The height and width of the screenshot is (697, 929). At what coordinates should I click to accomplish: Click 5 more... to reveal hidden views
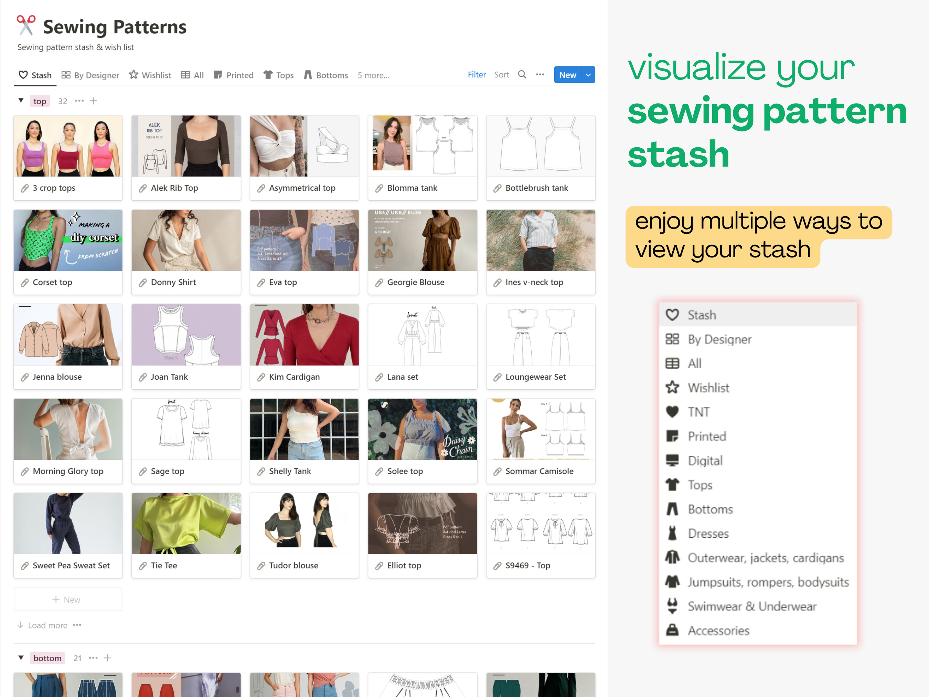[x=373, y=75]
